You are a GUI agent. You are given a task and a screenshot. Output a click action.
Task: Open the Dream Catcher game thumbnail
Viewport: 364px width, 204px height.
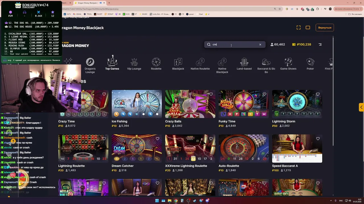click(137, 148)
